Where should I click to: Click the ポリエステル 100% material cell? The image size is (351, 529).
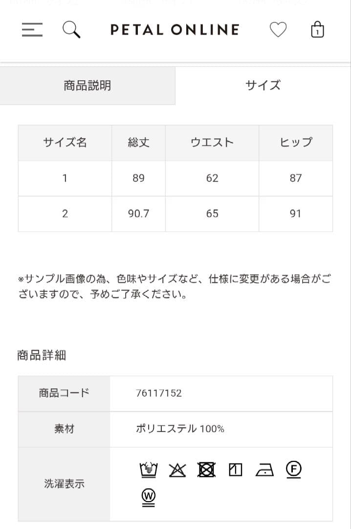pyautogui.click(x=181, y=429)
